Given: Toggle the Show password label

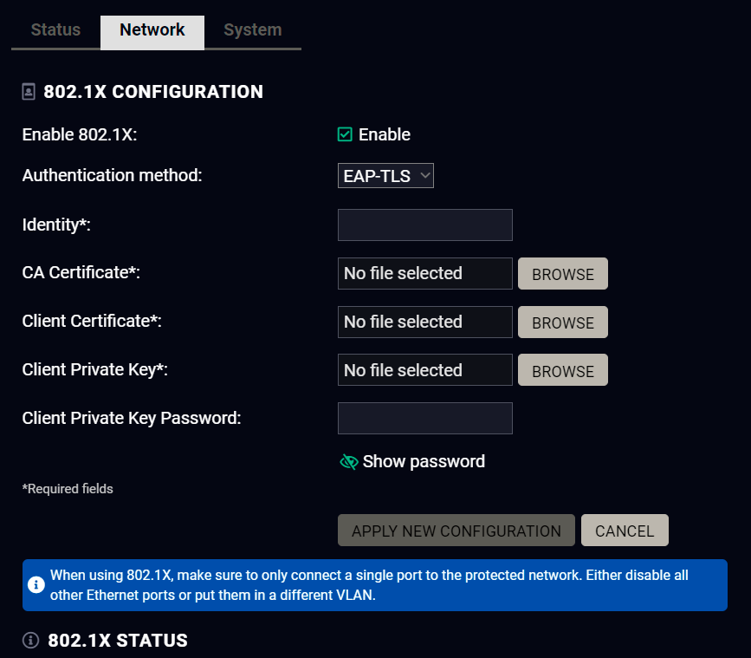Looking at the screenshot, I should tap(424, 462).
